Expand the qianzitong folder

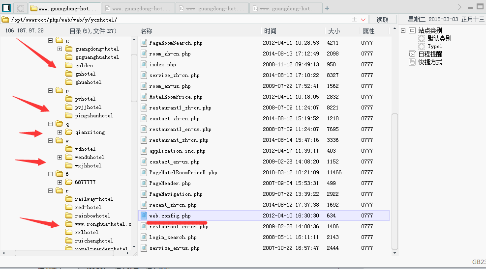coord(60,133)
